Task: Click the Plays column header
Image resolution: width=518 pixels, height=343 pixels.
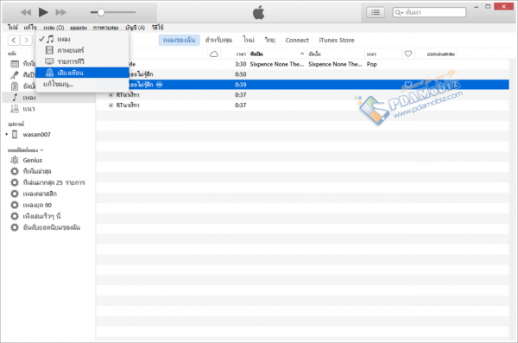Action: coord(440,54)
